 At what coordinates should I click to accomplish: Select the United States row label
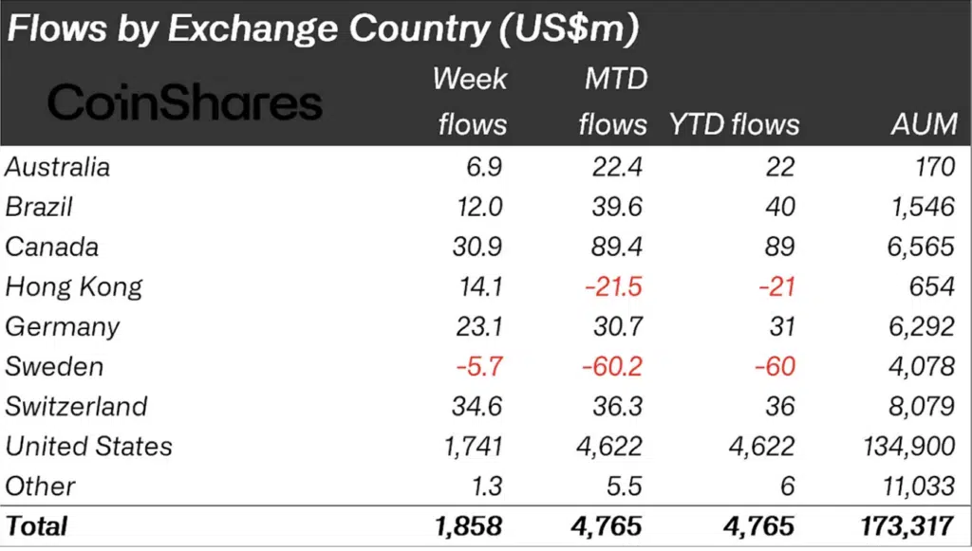tap(88, 446)
